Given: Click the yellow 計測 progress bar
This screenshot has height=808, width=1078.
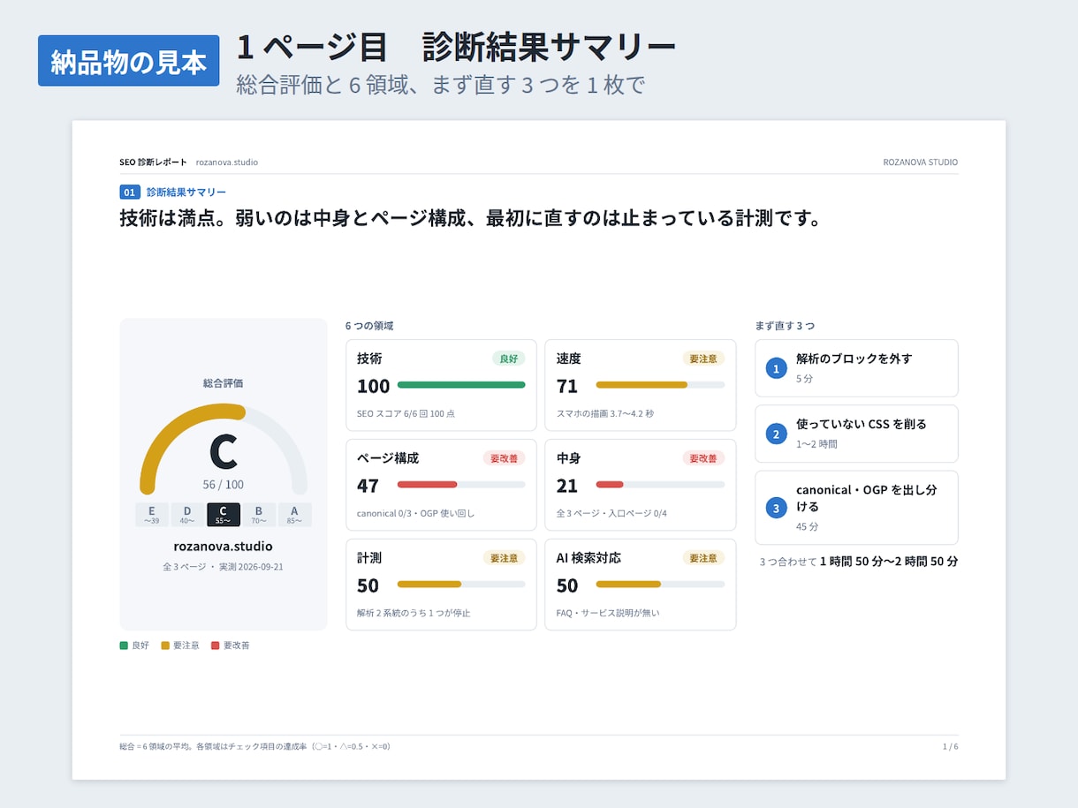Looking at the screenshot, I should 461,585.
